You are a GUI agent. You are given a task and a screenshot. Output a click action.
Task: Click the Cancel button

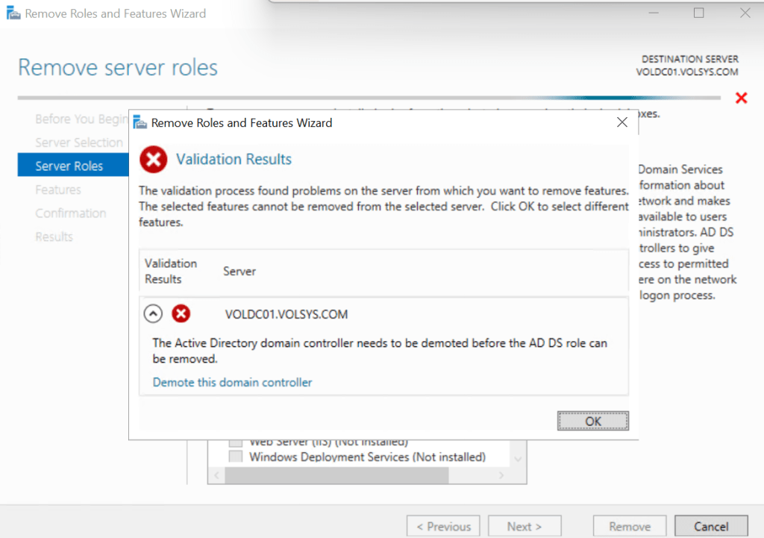tap(710, 526)
